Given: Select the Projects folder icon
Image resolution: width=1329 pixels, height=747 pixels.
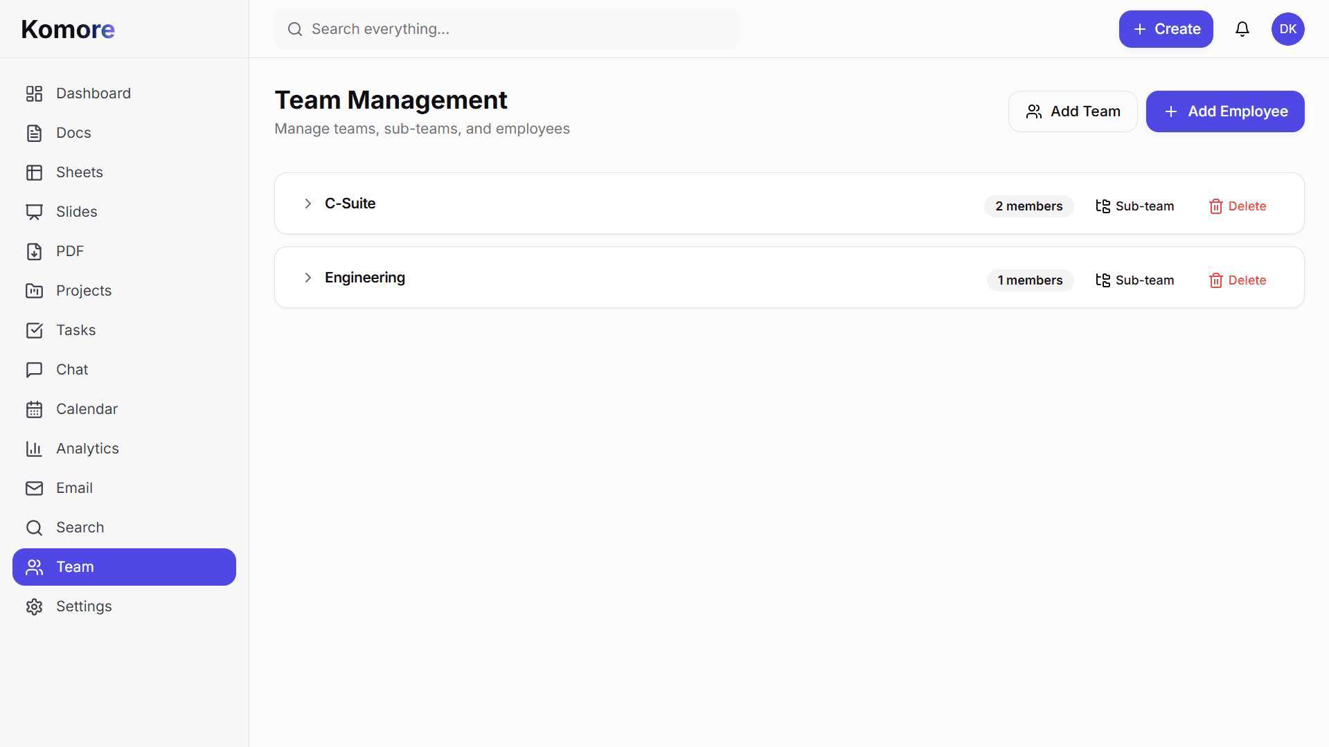Looking at the screenshot, I should 35,290.
